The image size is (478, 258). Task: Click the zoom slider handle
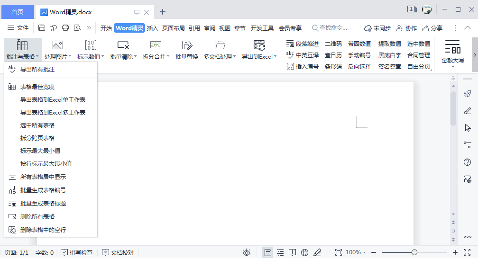point(414,252)
